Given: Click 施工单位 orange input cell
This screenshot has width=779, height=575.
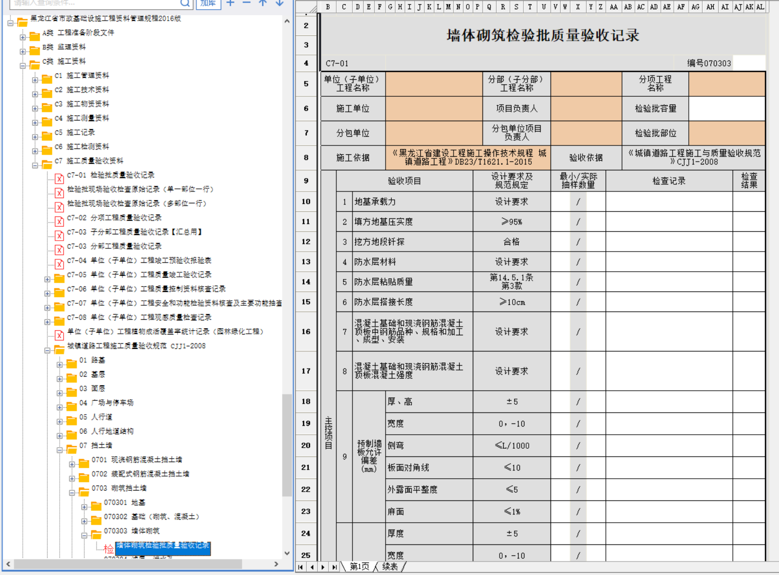Looking at the screenshot, I should (x=434, y=109).
